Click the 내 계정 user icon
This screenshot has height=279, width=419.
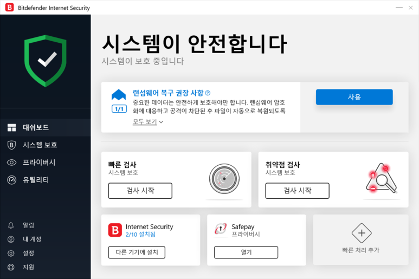[11, 239]
